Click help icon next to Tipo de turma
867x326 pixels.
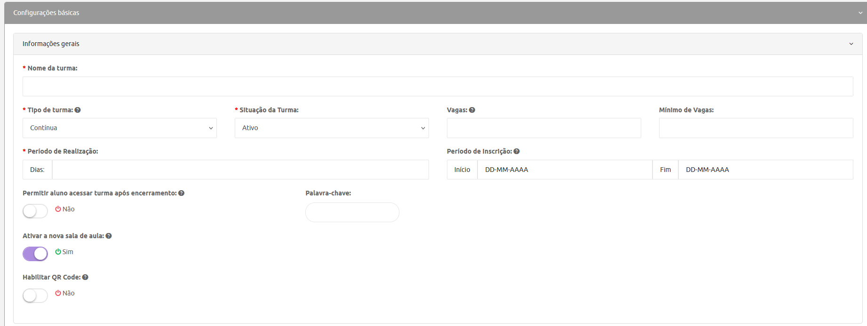point(78,110)
